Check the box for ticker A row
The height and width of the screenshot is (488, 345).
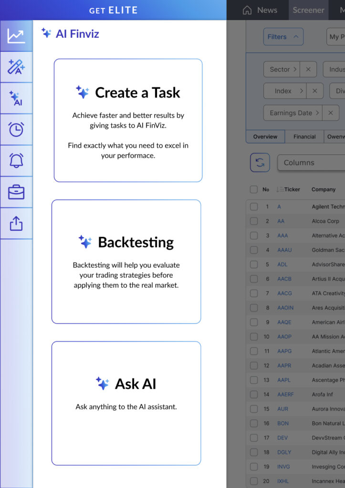(x=254, y=207)
